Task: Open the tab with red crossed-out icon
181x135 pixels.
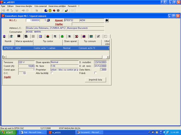Action: click(77, 36)
